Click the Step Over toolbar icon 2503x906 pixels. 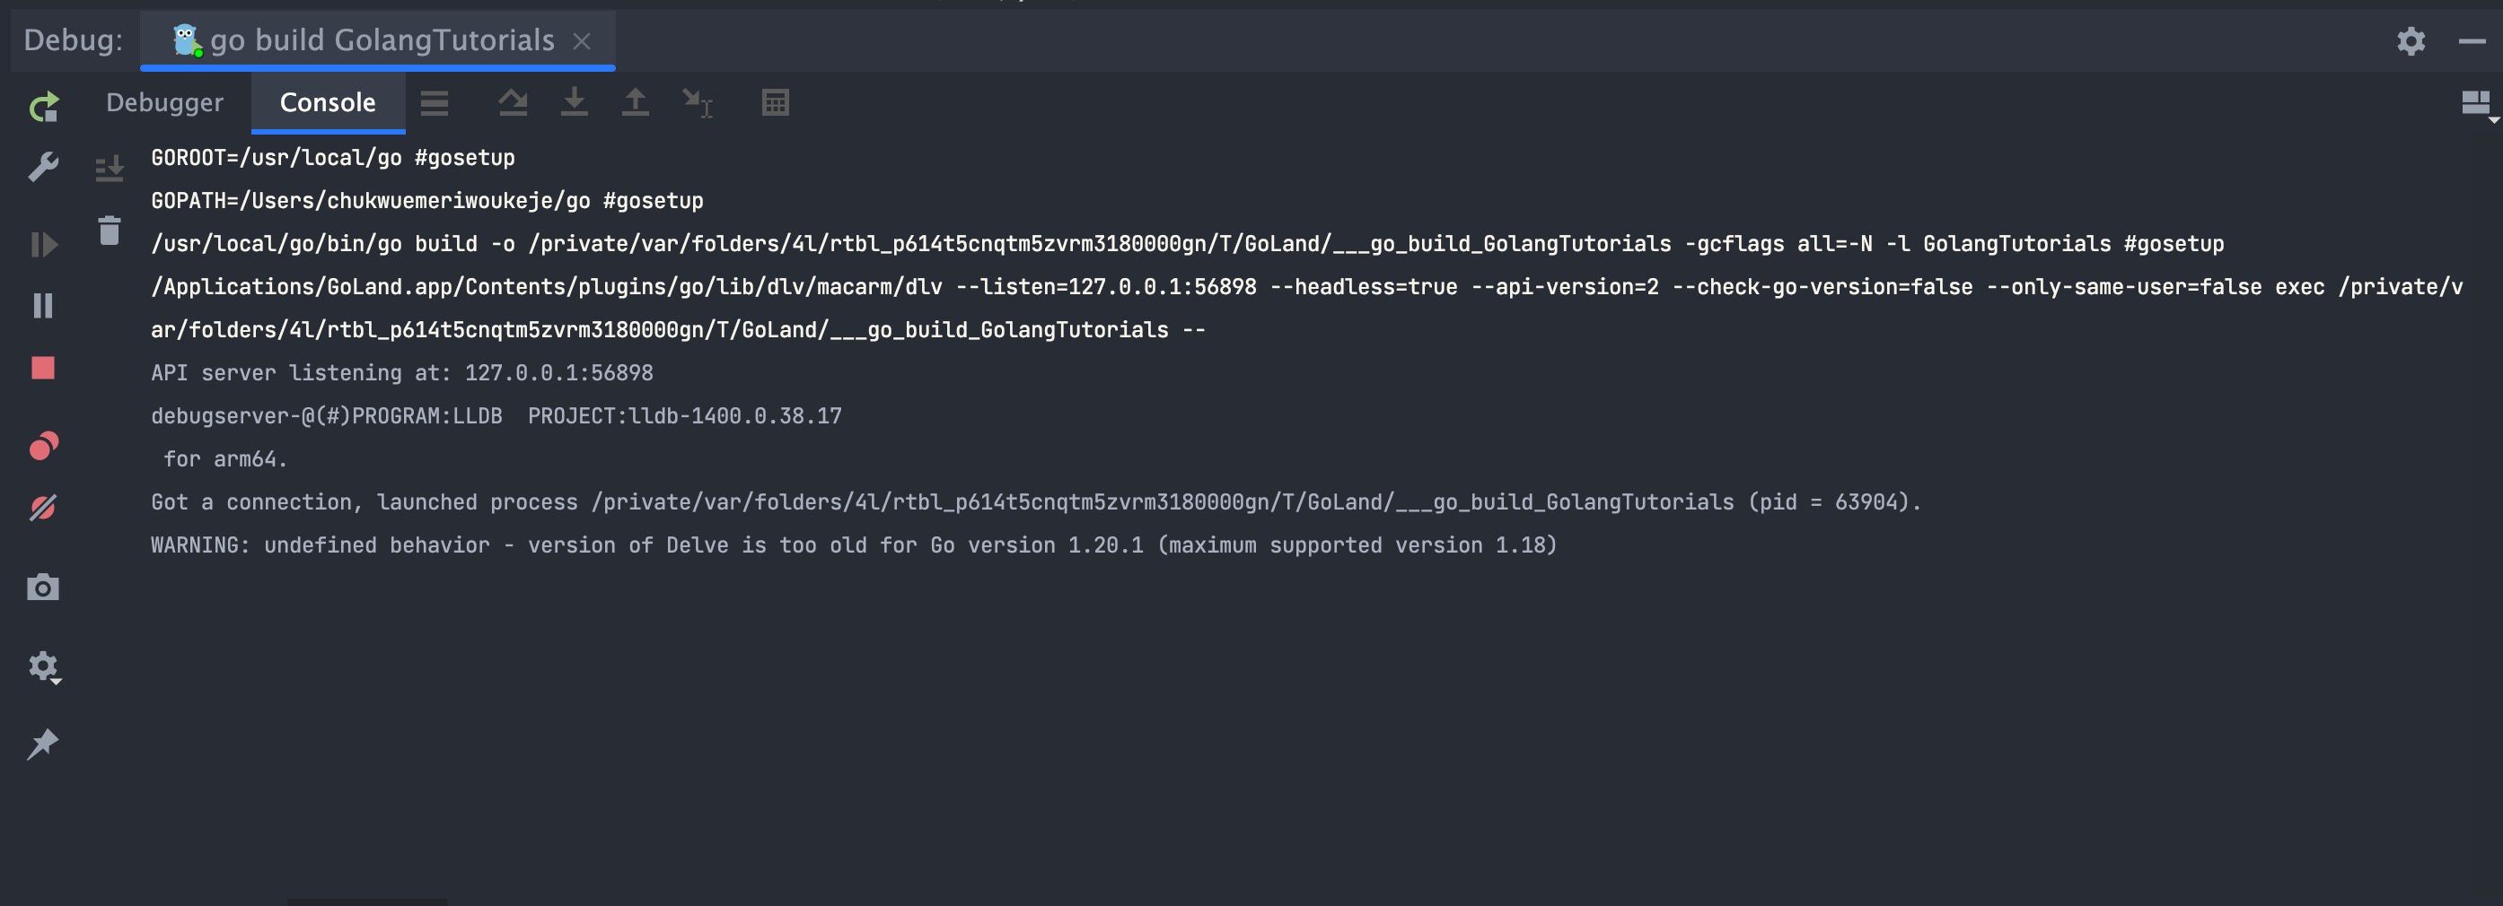pyautogui.click(x=513, y=102)
